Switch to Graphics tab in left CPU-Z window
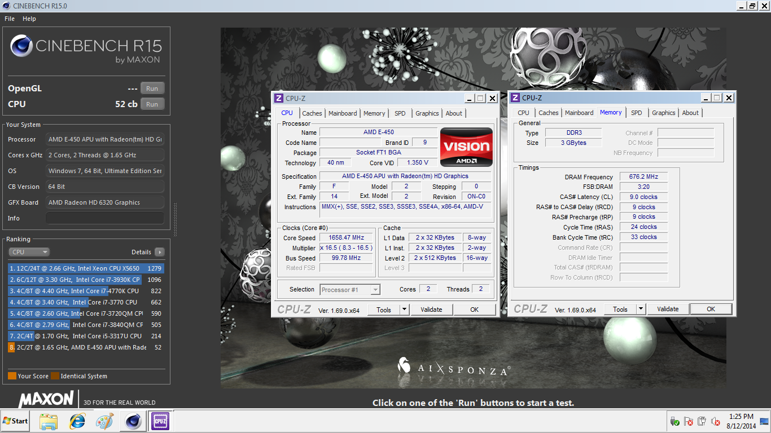The width and height of the screenshot is (771, 433). 427,113
